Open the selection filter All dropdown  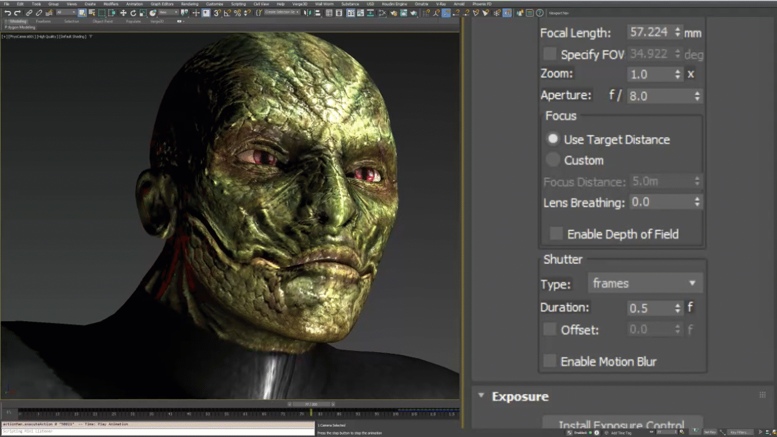click(66, 13)
